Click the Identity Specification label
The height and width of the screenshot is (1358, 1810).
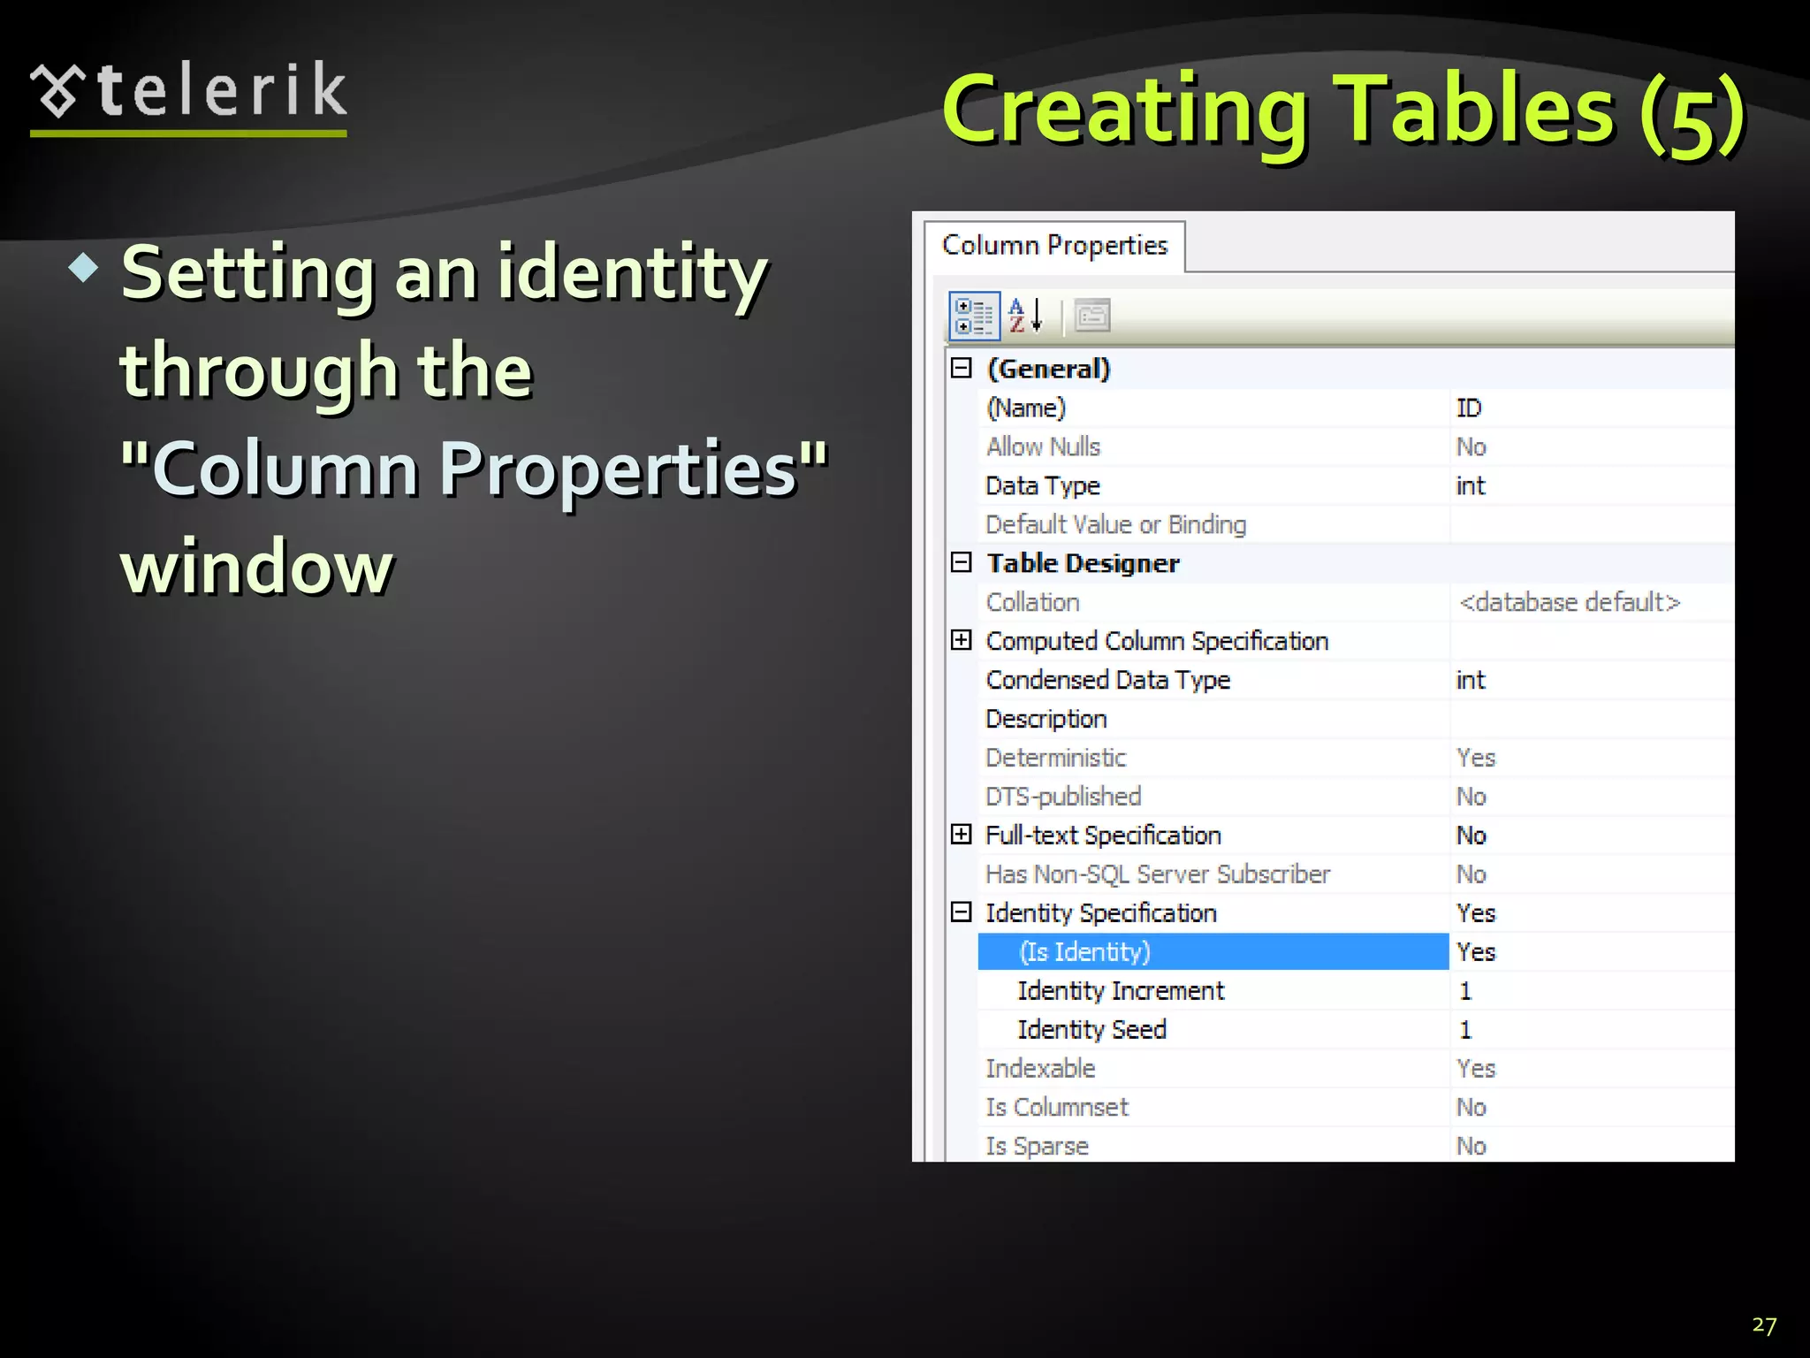pos(1101,913)
